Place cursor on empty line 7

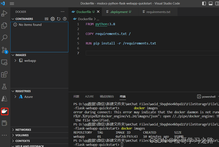(x=152, y=53)
